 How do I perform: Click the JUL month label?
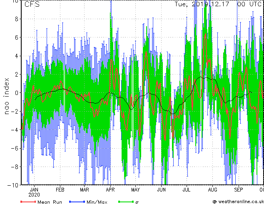(187, 190)
